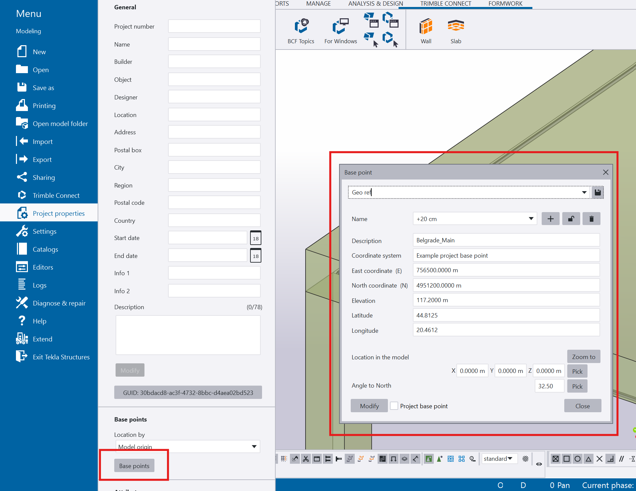Click the Extend forklift icon

(x=22, y=339)
